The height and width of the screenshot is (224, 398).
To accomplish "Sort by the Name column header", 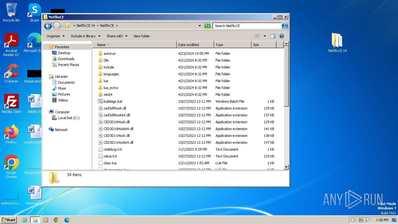I will [134, 45].
